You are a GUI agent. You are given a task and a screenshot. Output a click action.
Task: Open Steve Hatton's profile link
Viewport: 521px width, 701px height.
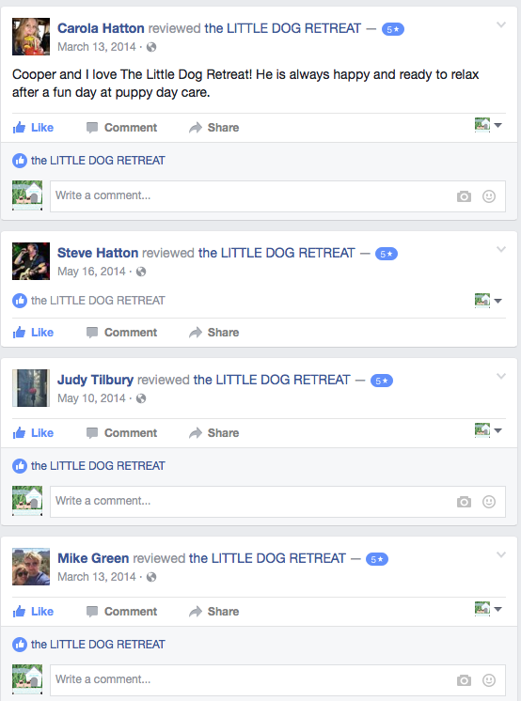pos(98,253)
